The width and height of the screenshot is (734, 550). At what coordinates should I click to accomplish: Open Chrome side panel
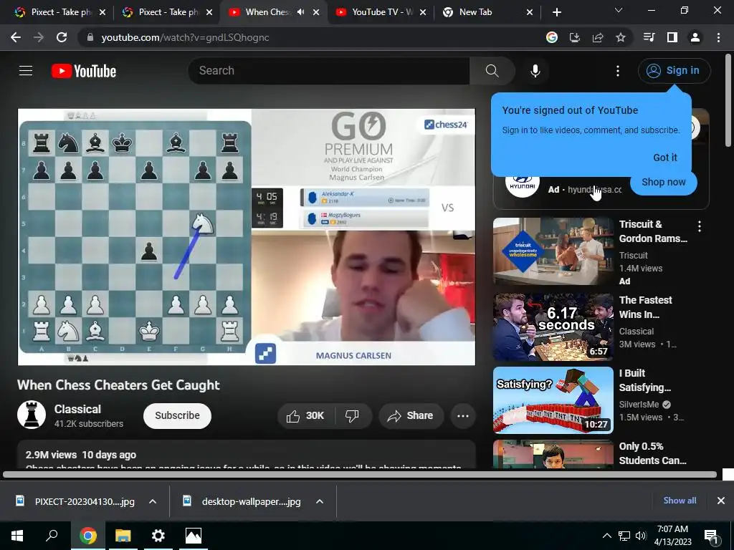pyautogui.click(x=672, y=37)
